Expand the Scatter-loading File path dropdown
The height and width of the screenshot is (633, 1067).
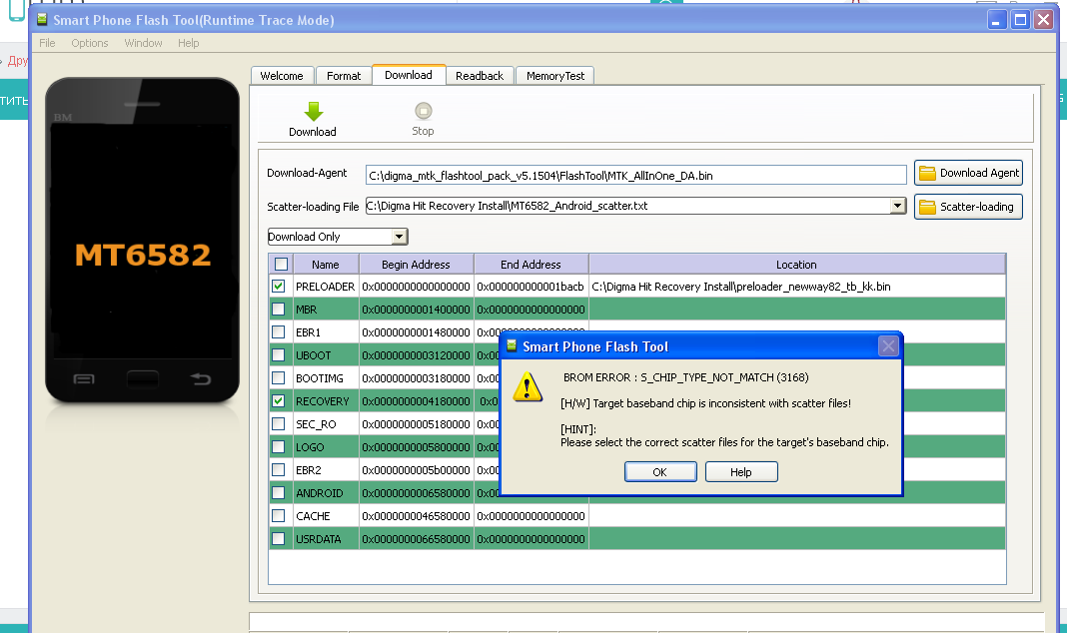pos(897,206)
